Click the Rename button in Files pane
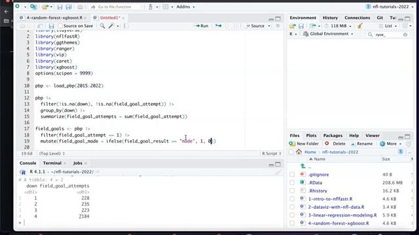Screen dimensions: 419x235 click(361, 144)
